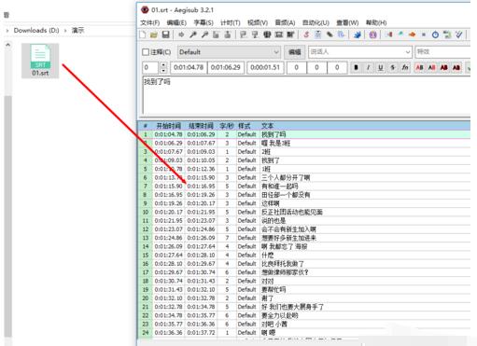Open the Styling Assistant icon
Viewport: 477px width, 346px height.
[x=400, y=35]
